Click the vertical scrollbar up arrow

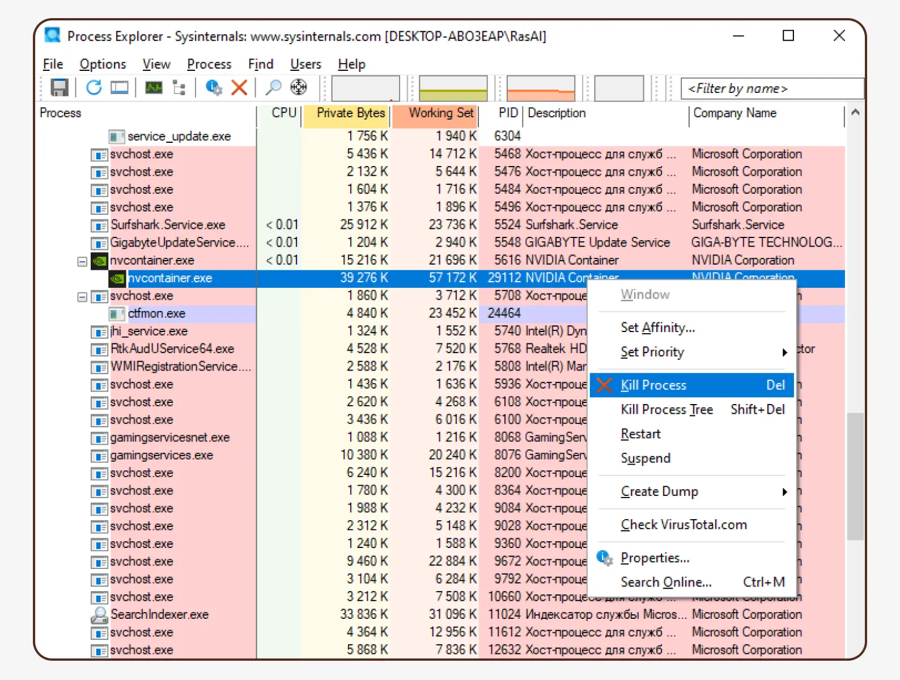pyautogui.click(x=855, y=113)
